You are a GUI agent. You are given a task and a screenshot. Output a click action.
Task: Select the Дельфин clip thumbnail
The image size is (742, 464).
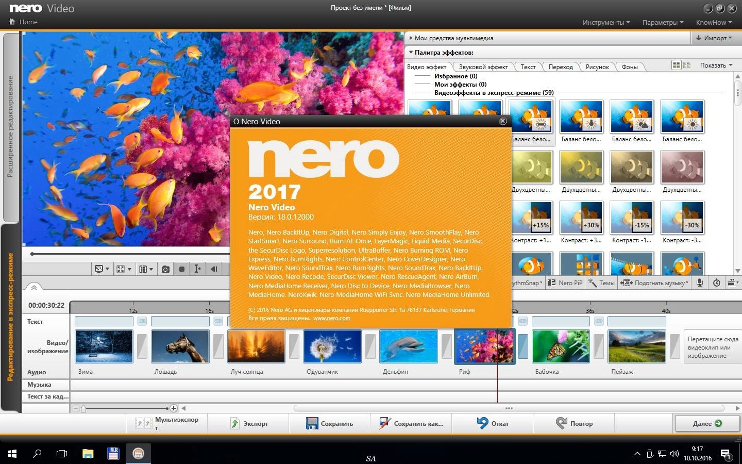coord(409,346)
